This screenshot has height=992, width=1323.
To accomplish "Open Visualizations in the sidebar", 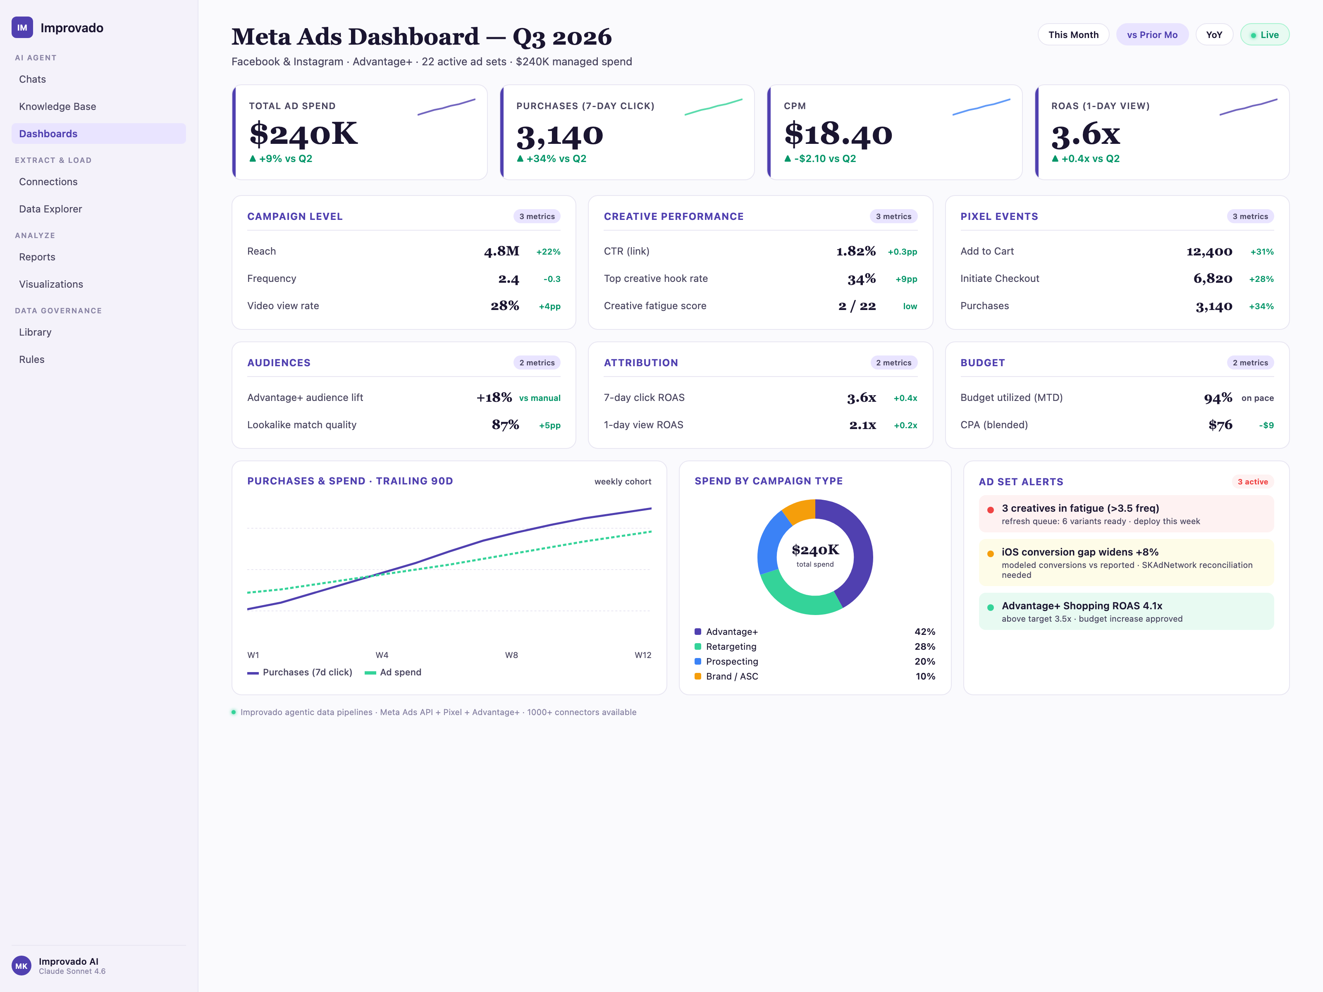I will click(99, 284).
